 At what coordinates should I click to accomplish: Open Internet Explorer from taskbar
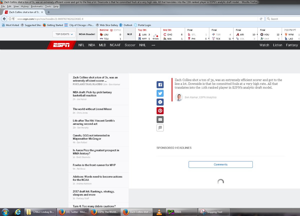point(18,212)
